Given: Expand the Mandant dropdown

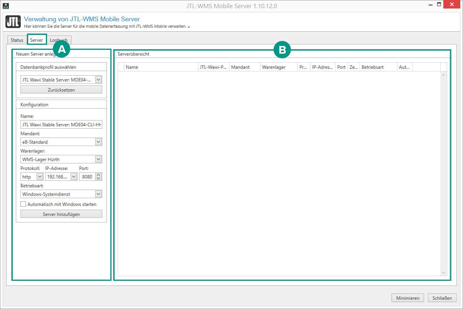Looking at the screenshot, I should coord(98,142).
